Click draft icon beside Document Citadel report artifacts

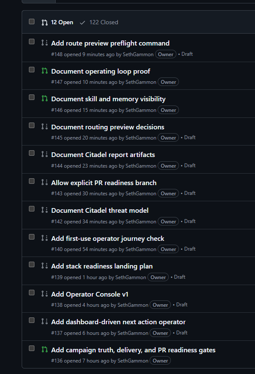pyautogui.click(x=45, y=154)
